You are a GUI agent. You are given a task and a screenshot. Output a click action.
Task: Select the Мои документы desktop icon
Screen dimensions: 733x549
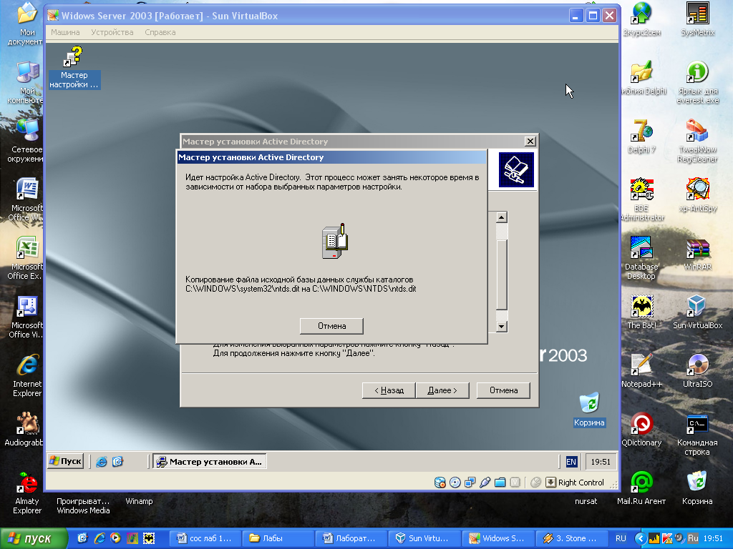[26, 24]
